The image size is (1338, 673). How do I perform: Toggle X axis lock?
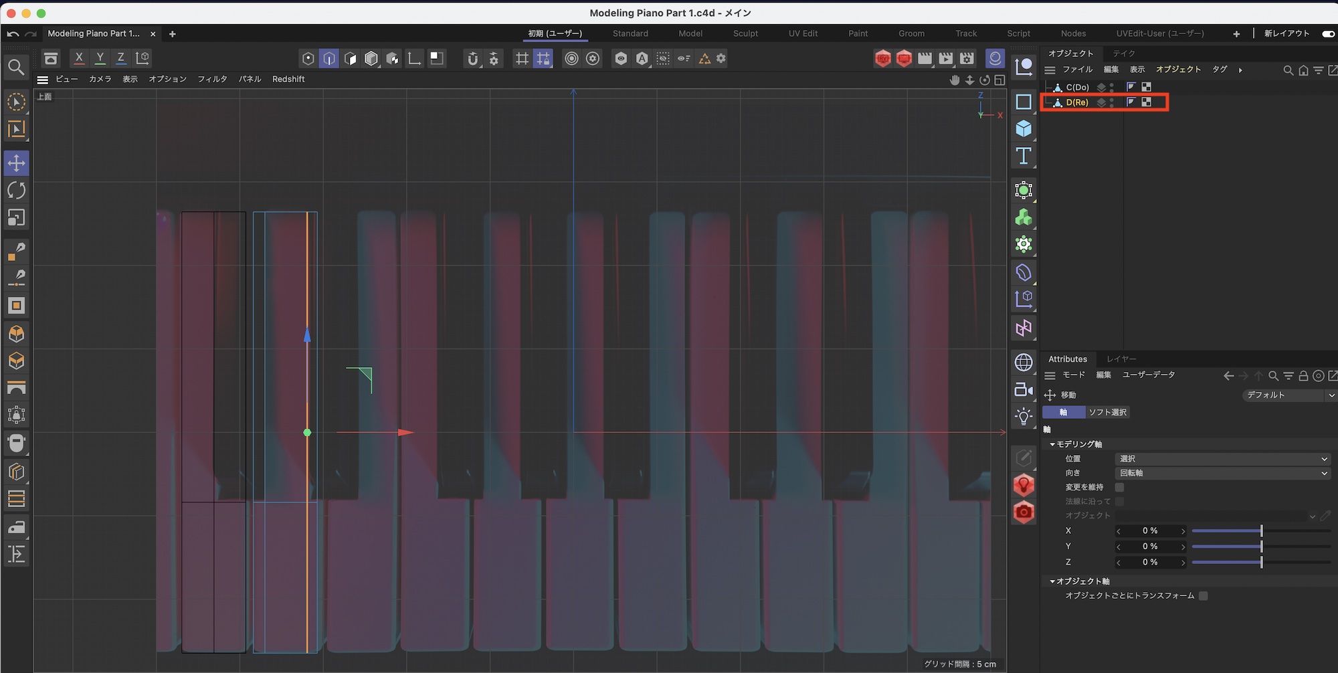click(x=79, y=58)
